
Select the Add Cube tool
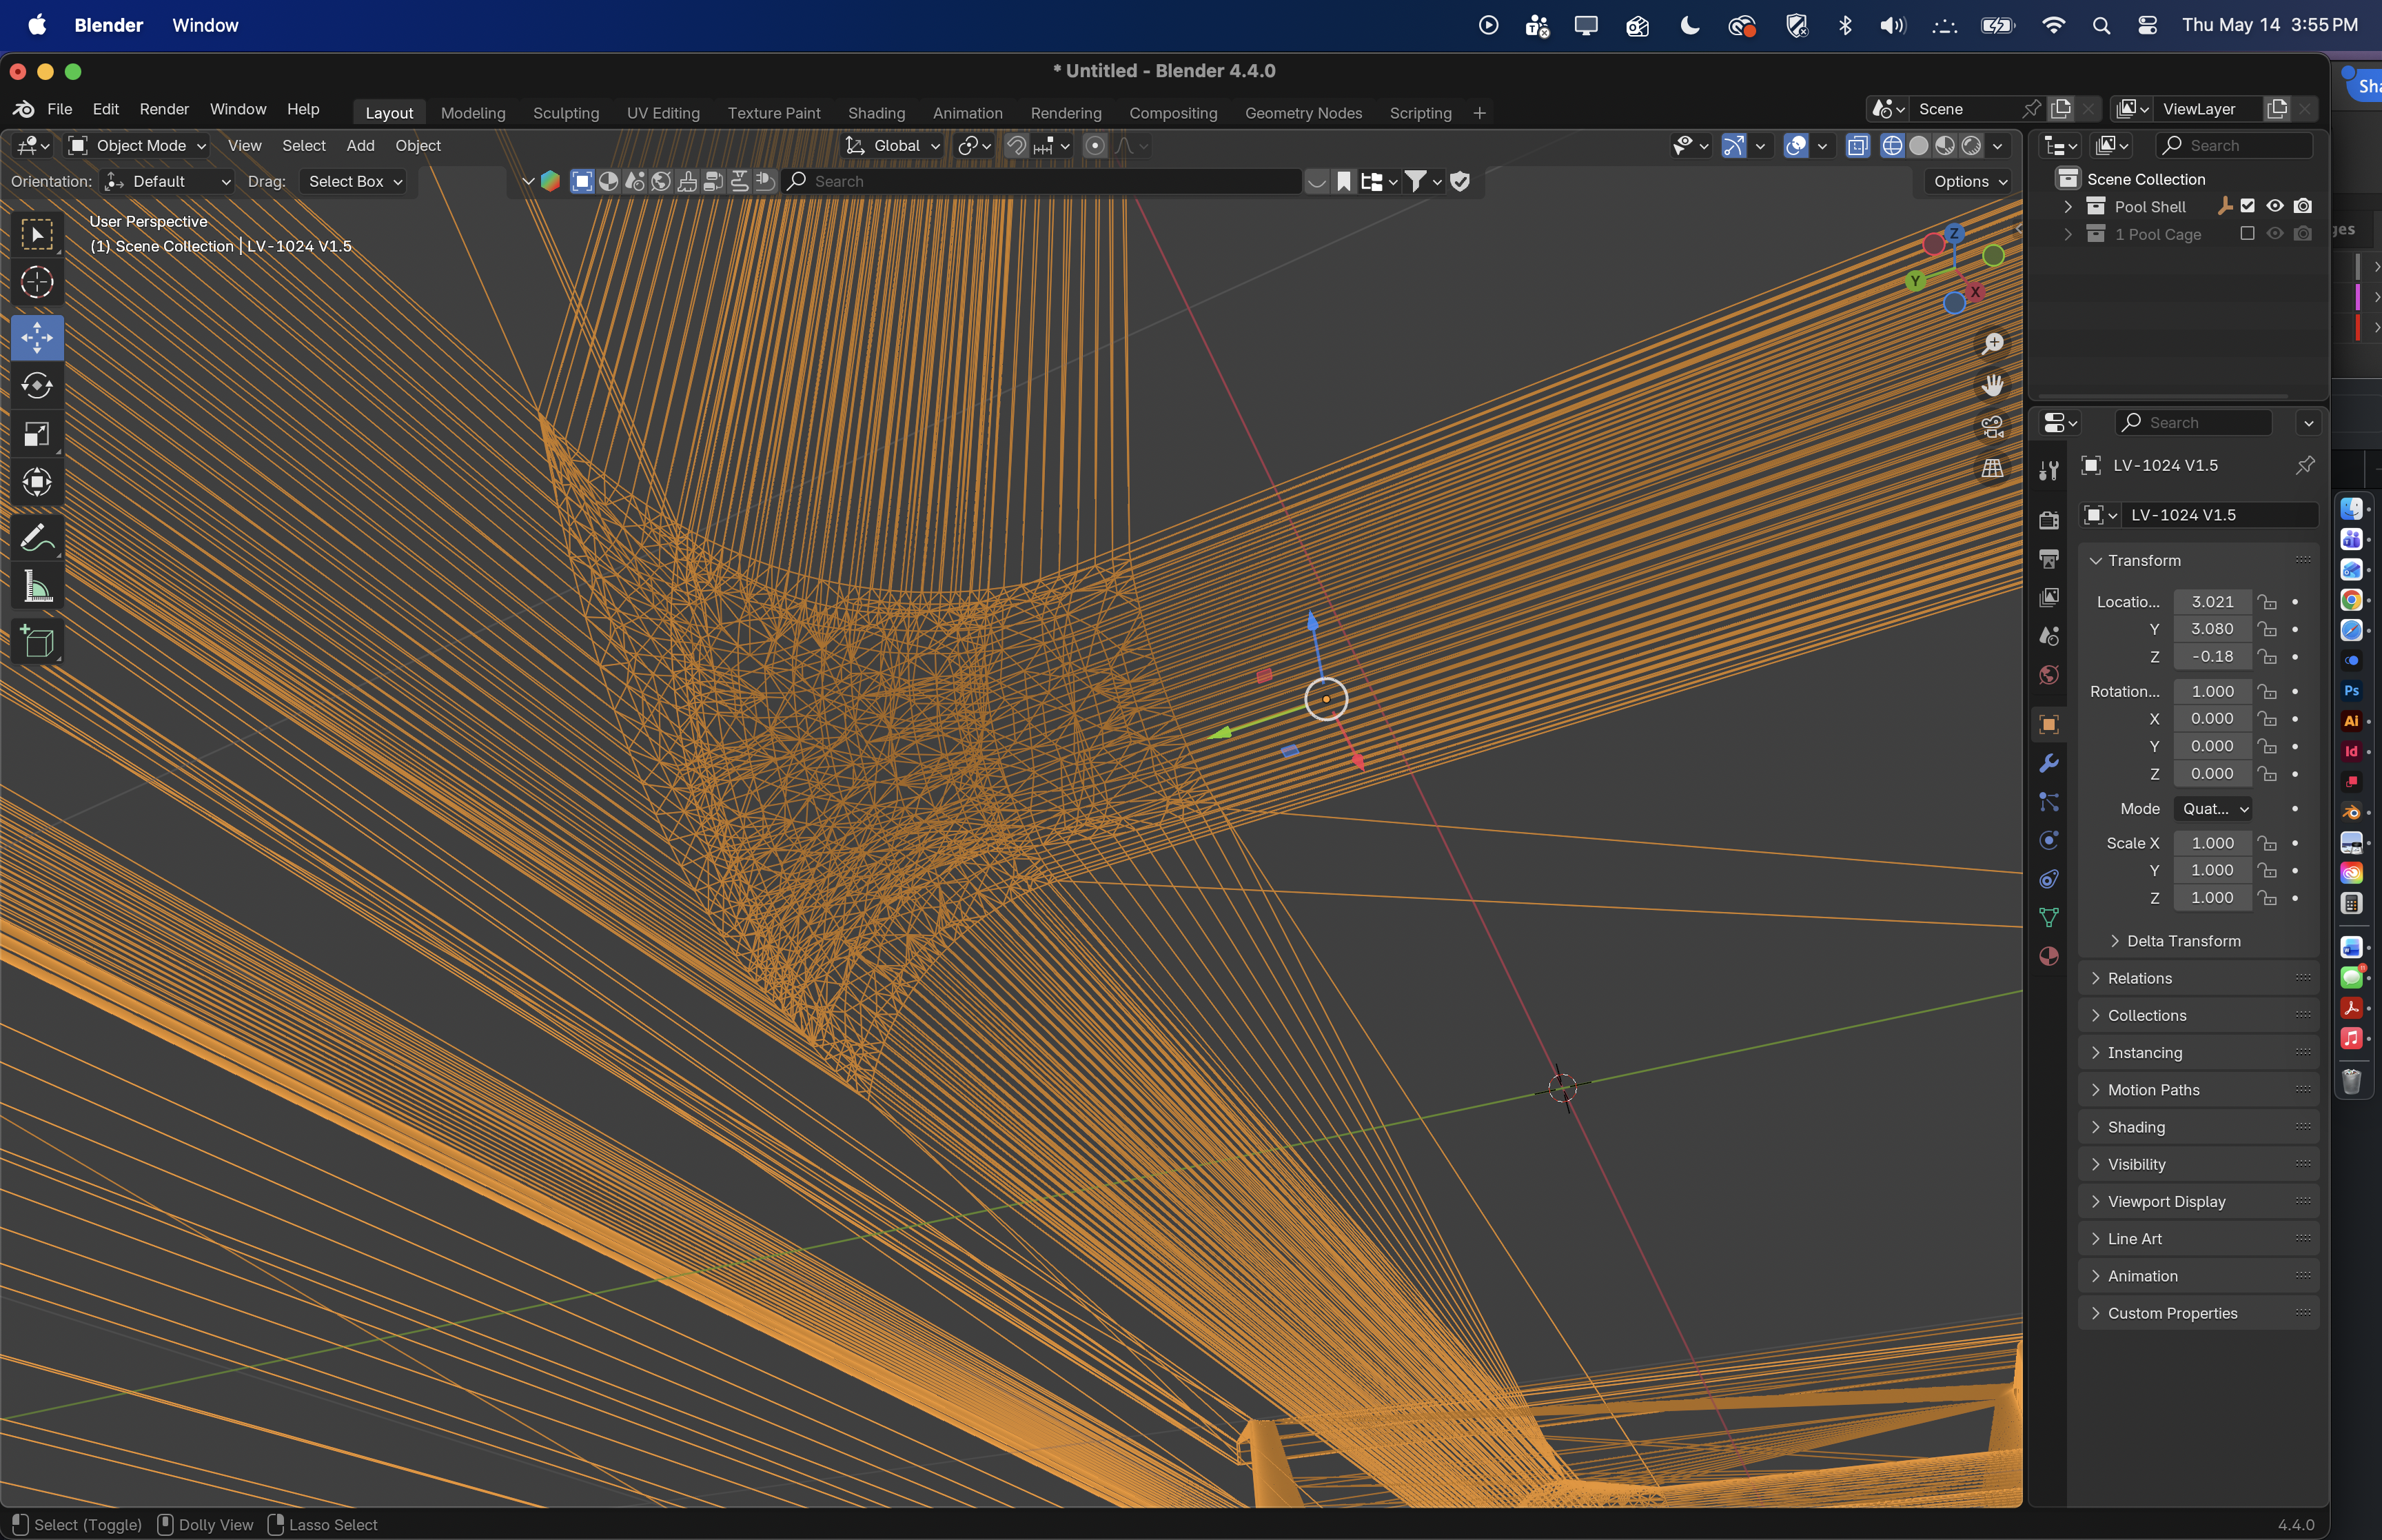37,642
